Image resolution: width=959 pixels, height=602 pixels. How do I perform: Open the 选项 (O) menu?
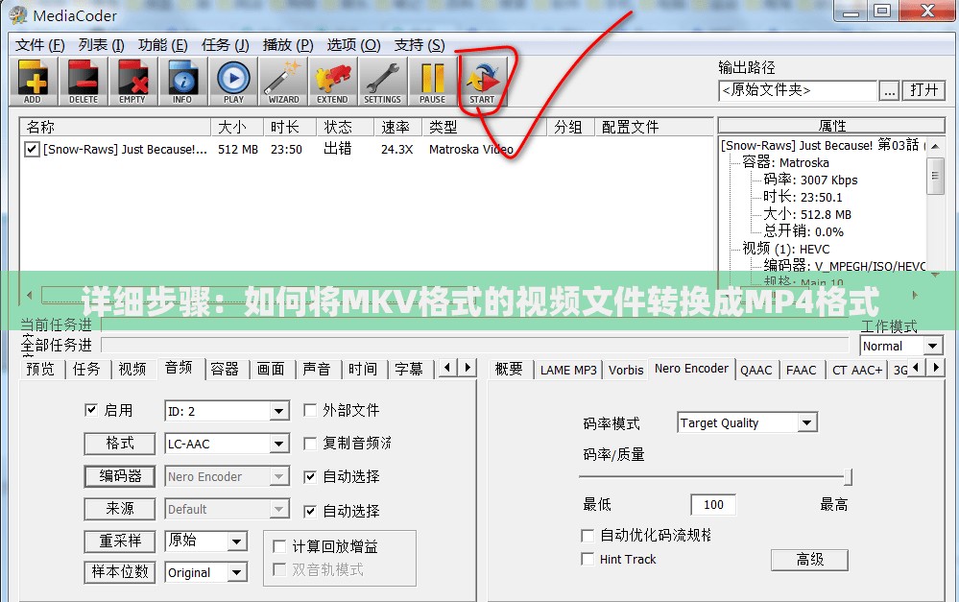tap(353, 45)
